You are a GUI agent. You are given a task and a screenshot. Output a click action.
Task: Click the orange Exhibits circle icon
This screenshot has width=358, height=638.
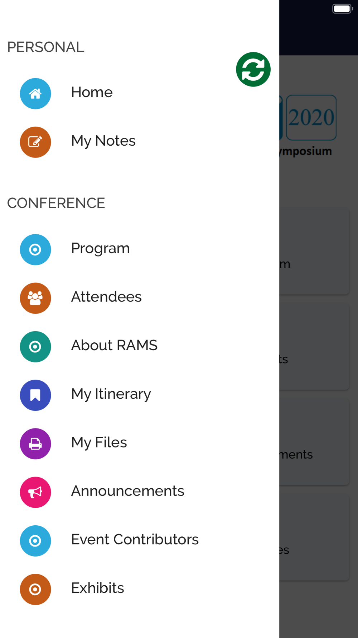coord(35,589)
